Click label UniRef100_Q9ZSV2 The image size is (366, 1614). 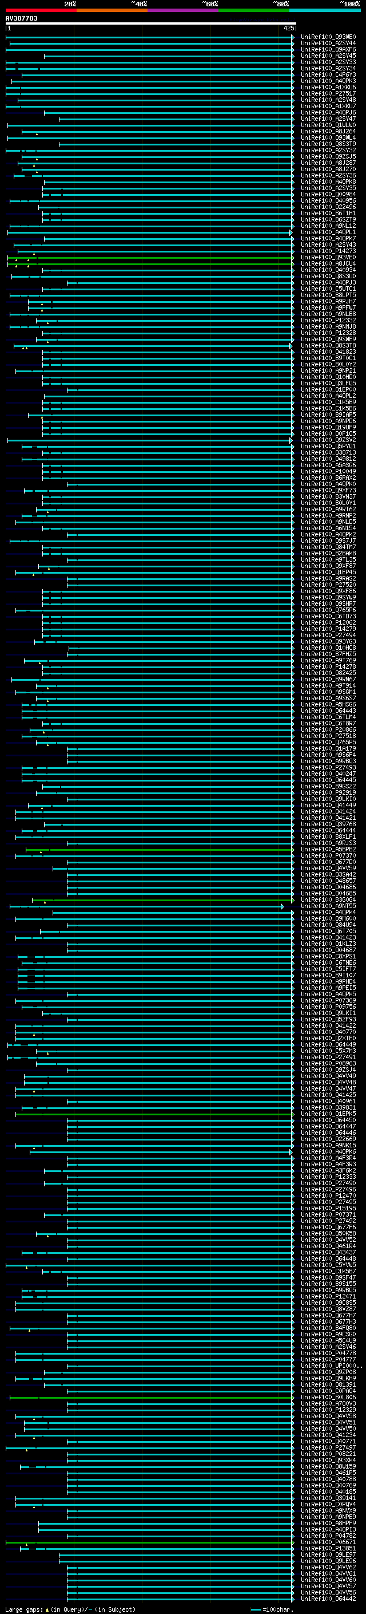point(328,440)
